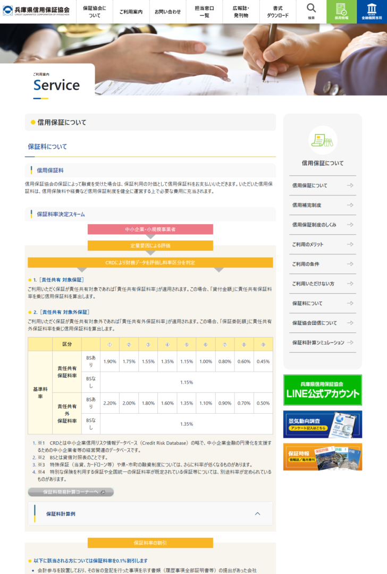387x574 pixels.
Task: Click the 0.45% rate cell
Action: (263, 361)
